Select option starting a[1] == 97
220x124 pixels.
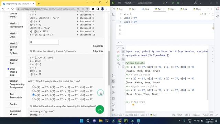tap(33, 99)
